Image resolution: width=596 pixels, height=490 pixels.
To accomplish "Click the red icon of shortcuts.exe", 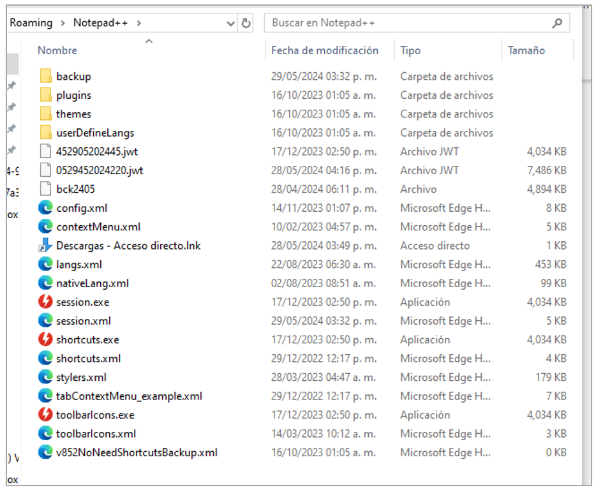I will tap(45, 339).
